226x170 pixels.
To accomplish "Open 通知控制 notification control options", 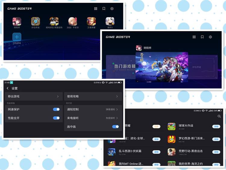I will [x=93, y=109].
